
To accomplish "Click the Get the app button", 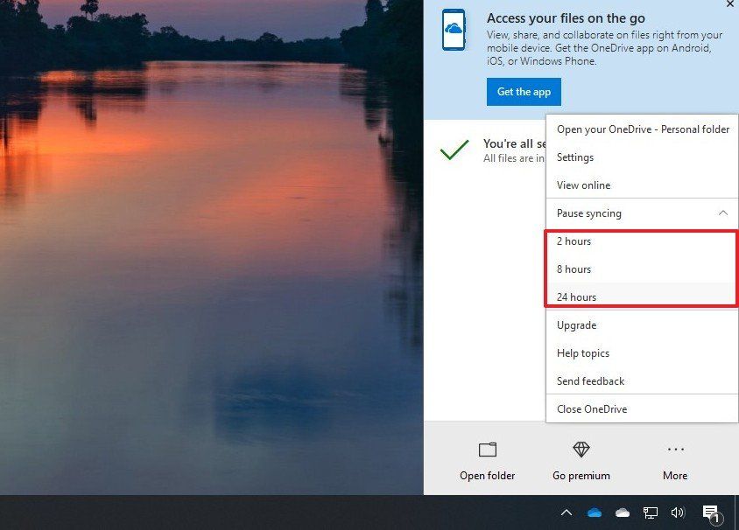I will 523,91.
